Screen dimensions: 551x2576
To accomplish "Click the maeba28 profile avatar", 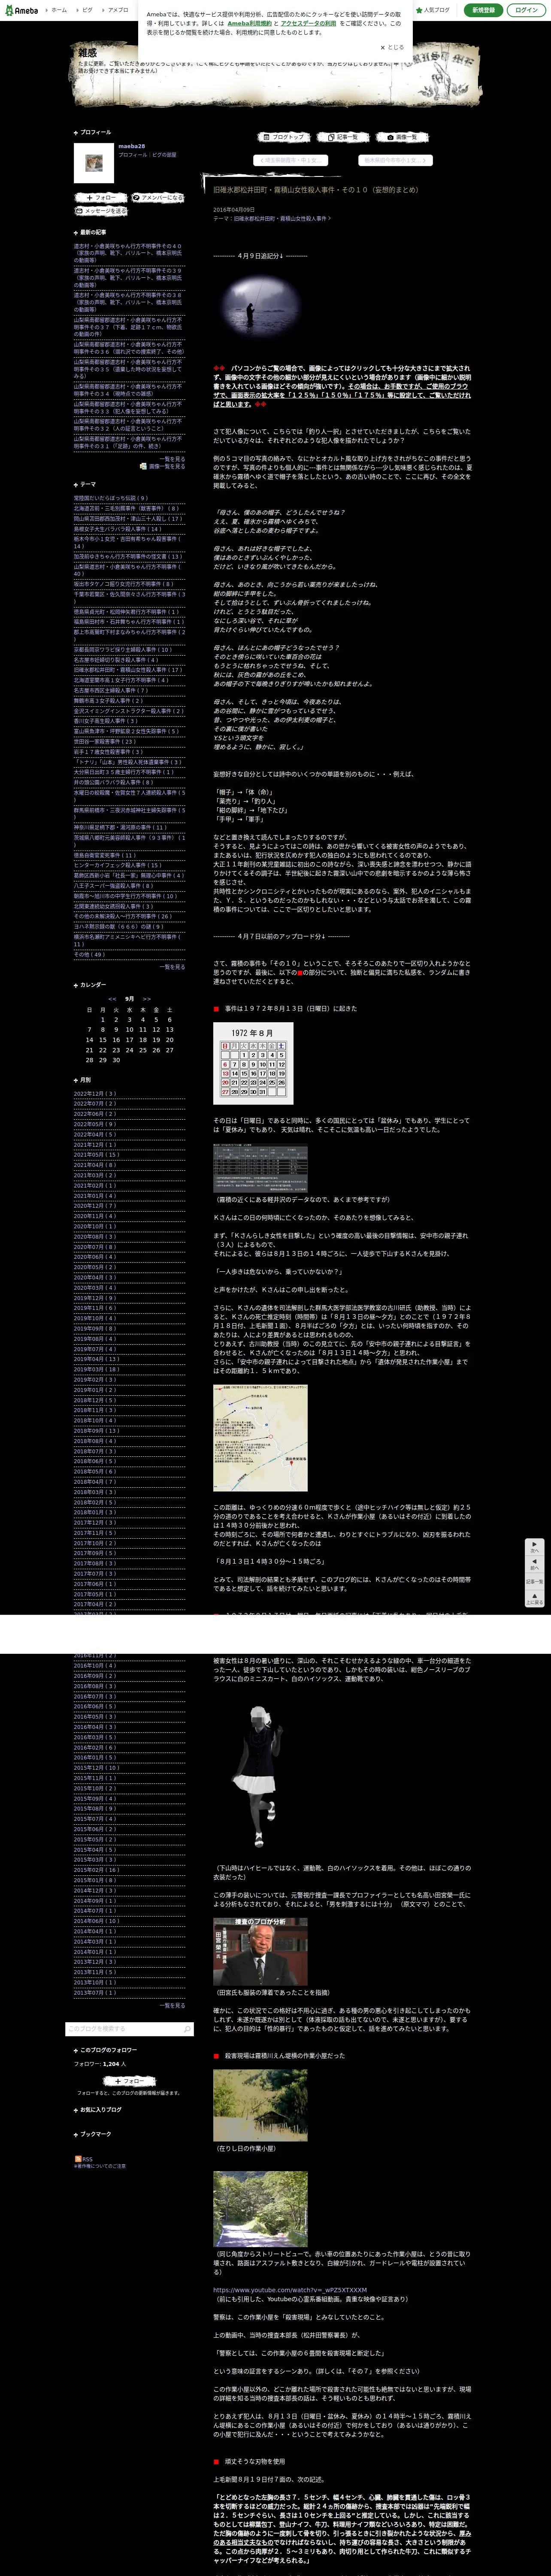I will point(94,163).
